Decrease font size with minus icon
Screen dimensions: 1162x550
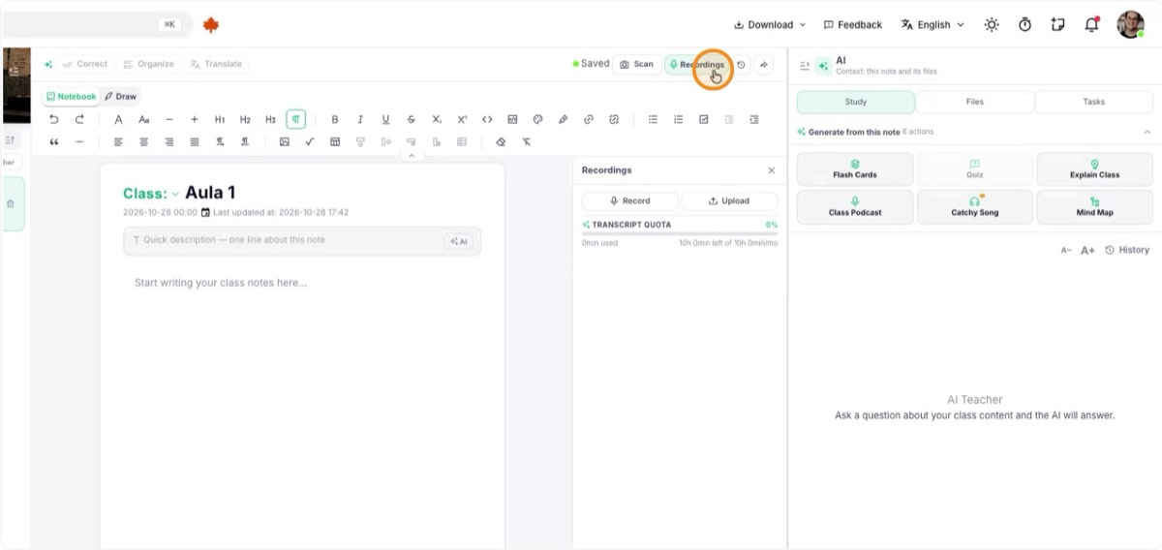coord(168,119)
